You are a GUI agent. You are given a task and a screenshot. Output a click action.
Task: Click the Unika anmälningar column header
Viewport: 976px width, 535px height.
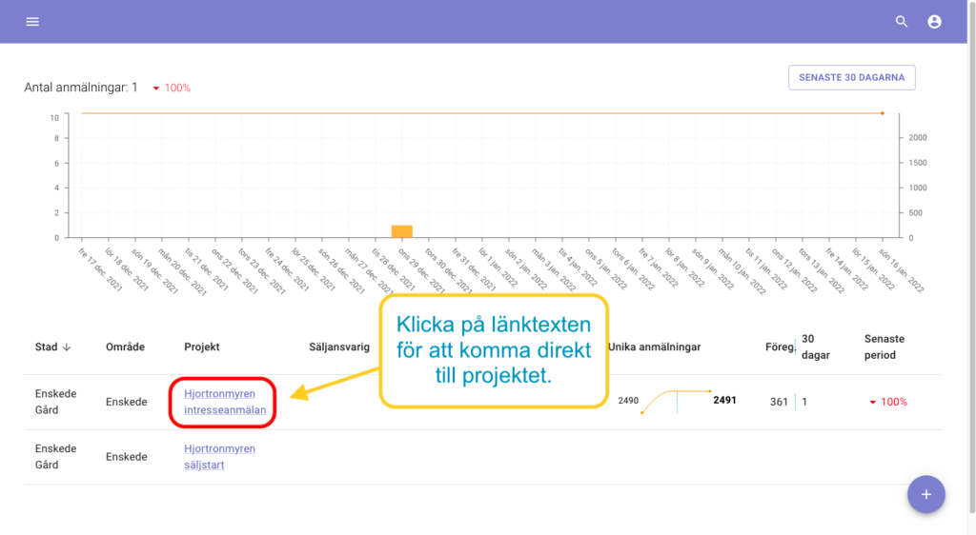(x=654, y=347)
